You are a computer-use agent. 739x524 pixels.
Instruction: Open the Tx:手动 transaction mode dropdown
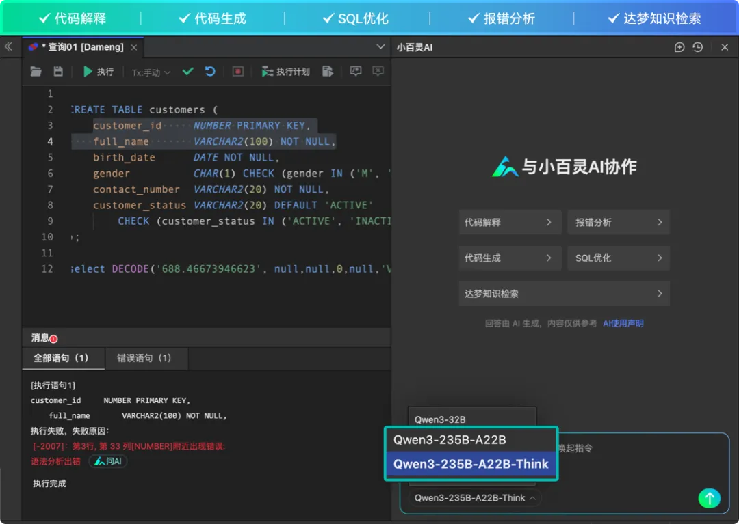point(151,72)
